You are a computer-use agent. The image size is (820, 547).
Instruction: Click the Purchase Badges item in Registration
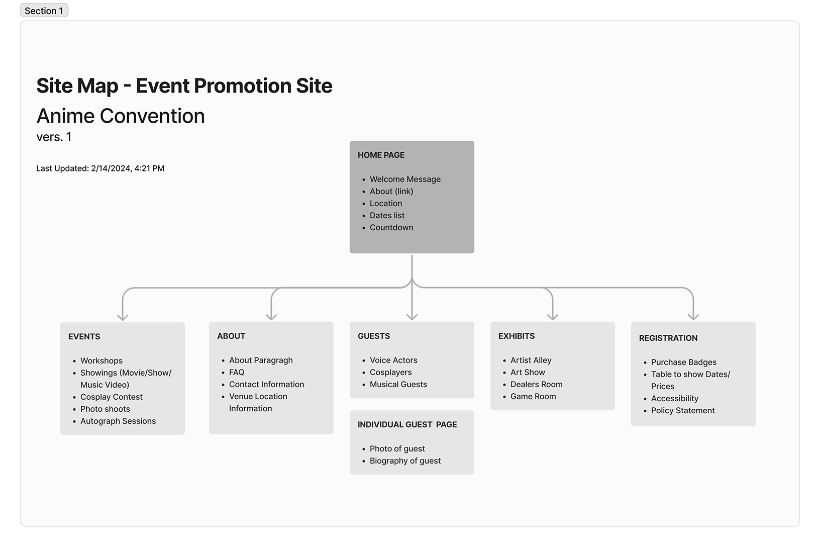coord(683,362)
